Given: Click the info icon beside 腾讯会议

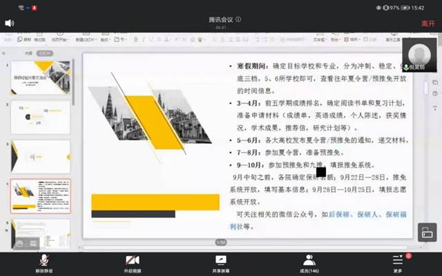Looking at the screenshot, I should coord(238,19).
